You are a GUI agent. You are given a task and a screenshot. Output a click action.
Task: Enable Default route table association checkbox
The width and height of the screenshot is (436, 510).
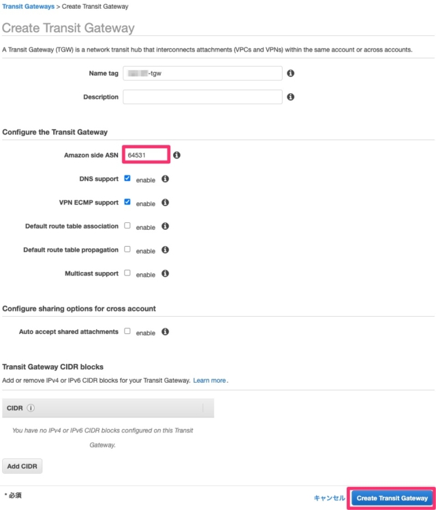pyautogui.click(x=127, y=226)
